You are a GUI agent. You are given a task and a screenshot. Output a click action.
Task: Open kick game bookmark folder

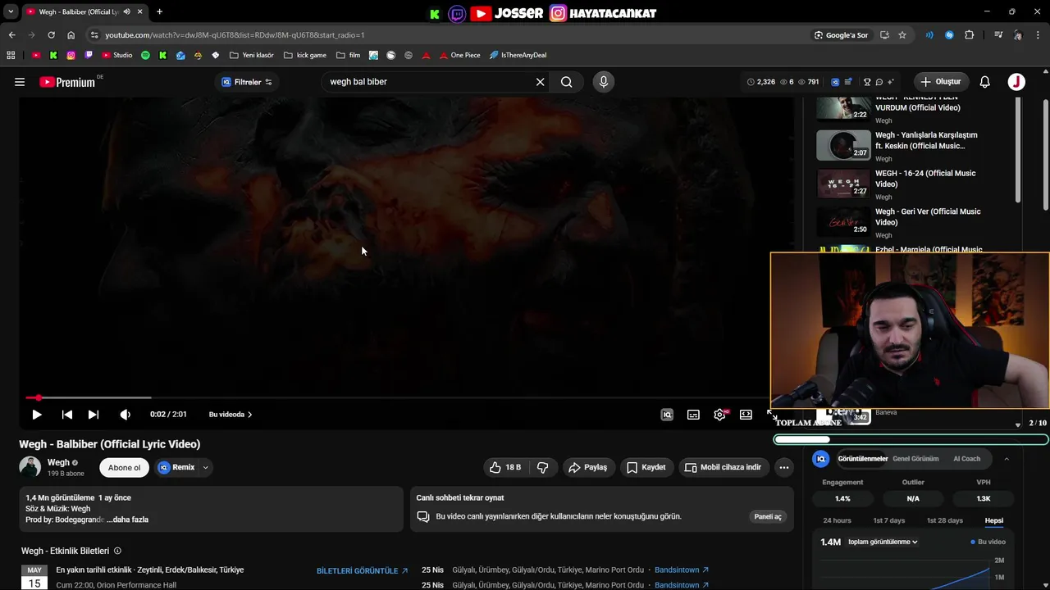tap(304, 55)
